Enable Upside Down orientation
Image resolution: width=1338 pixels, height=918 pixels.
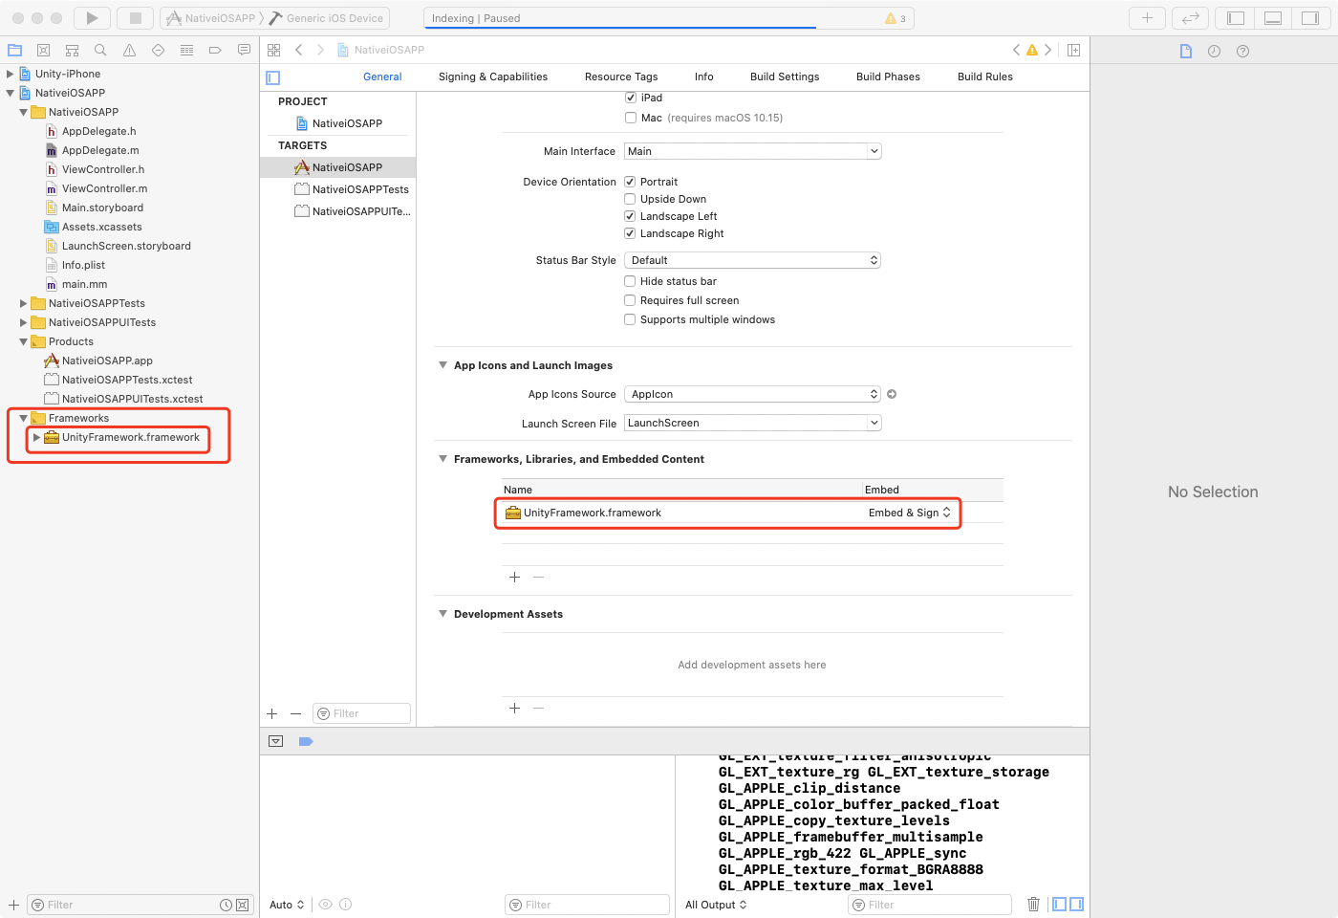pos(630,199)
